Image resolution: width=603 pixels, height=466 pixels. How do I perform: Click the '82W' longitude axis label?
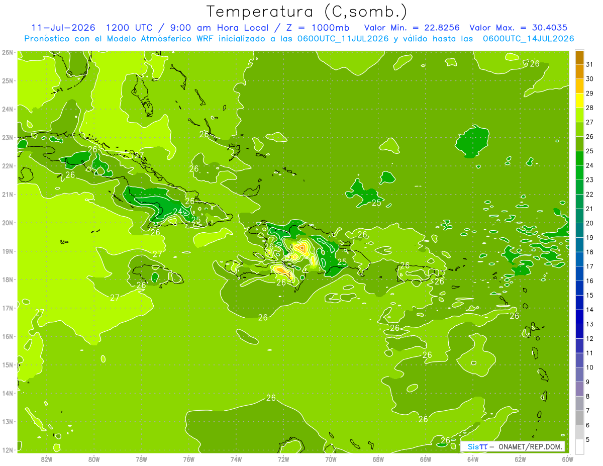coord(47,458)
